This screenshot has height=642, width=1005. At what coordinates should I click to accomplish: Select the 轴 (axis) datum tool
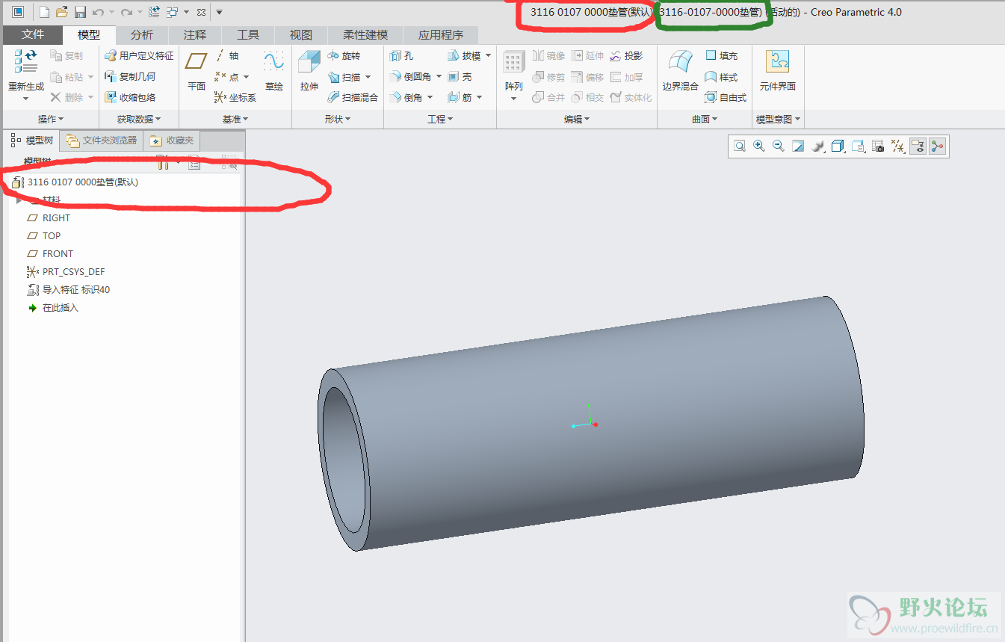click(x=227, y=55)
